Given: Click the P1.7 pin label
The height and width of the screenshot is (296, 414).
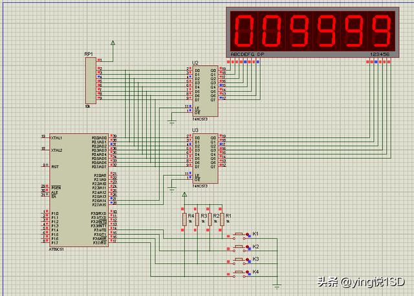Looking at the screenshot, I should click(55, 243).
